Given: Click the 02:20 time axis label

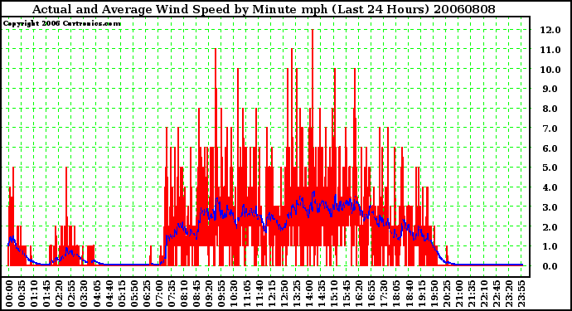Looking at the screenshot, I should tap(59, 294).
